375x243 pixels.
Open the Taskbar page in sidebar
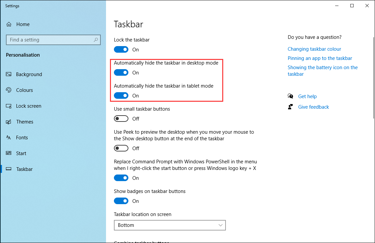point(24,169)
